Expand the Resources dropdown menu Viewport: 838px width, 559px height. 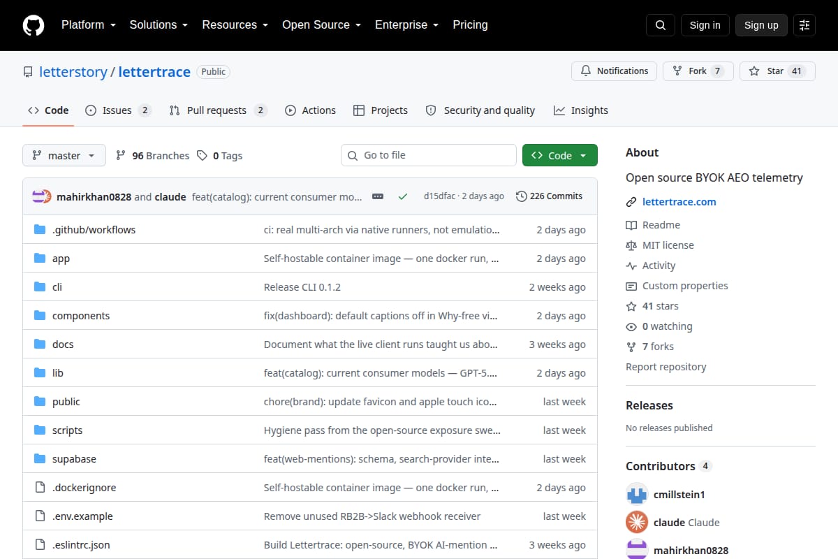click(x=235, y=25)
